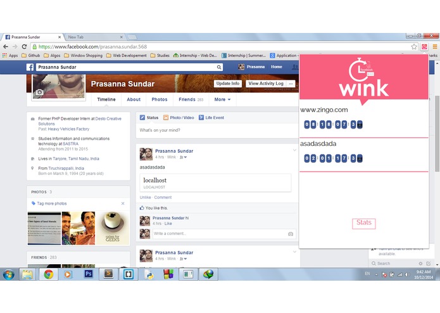The height and width of the screenshot is (313, 440).
Task: Open the Window Shopping bookmark folder
Action: pos(84,56)
